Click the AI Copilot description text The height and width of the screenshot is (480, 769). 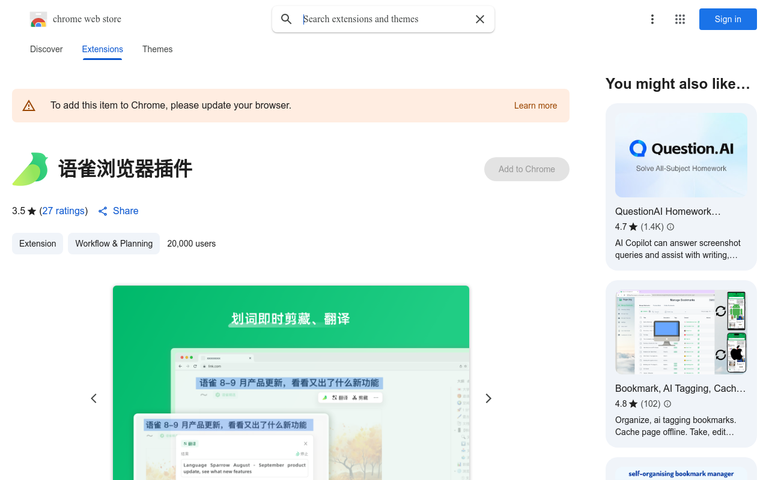pos(678,249)
